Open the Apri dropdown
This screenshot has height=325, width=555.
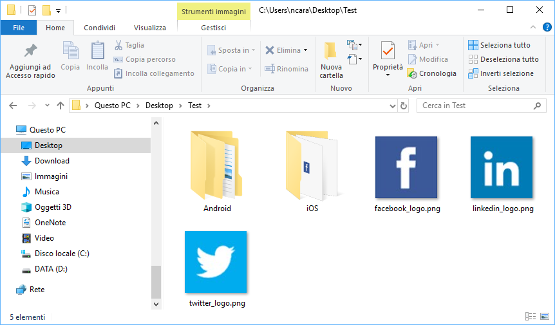coord(437,45)
